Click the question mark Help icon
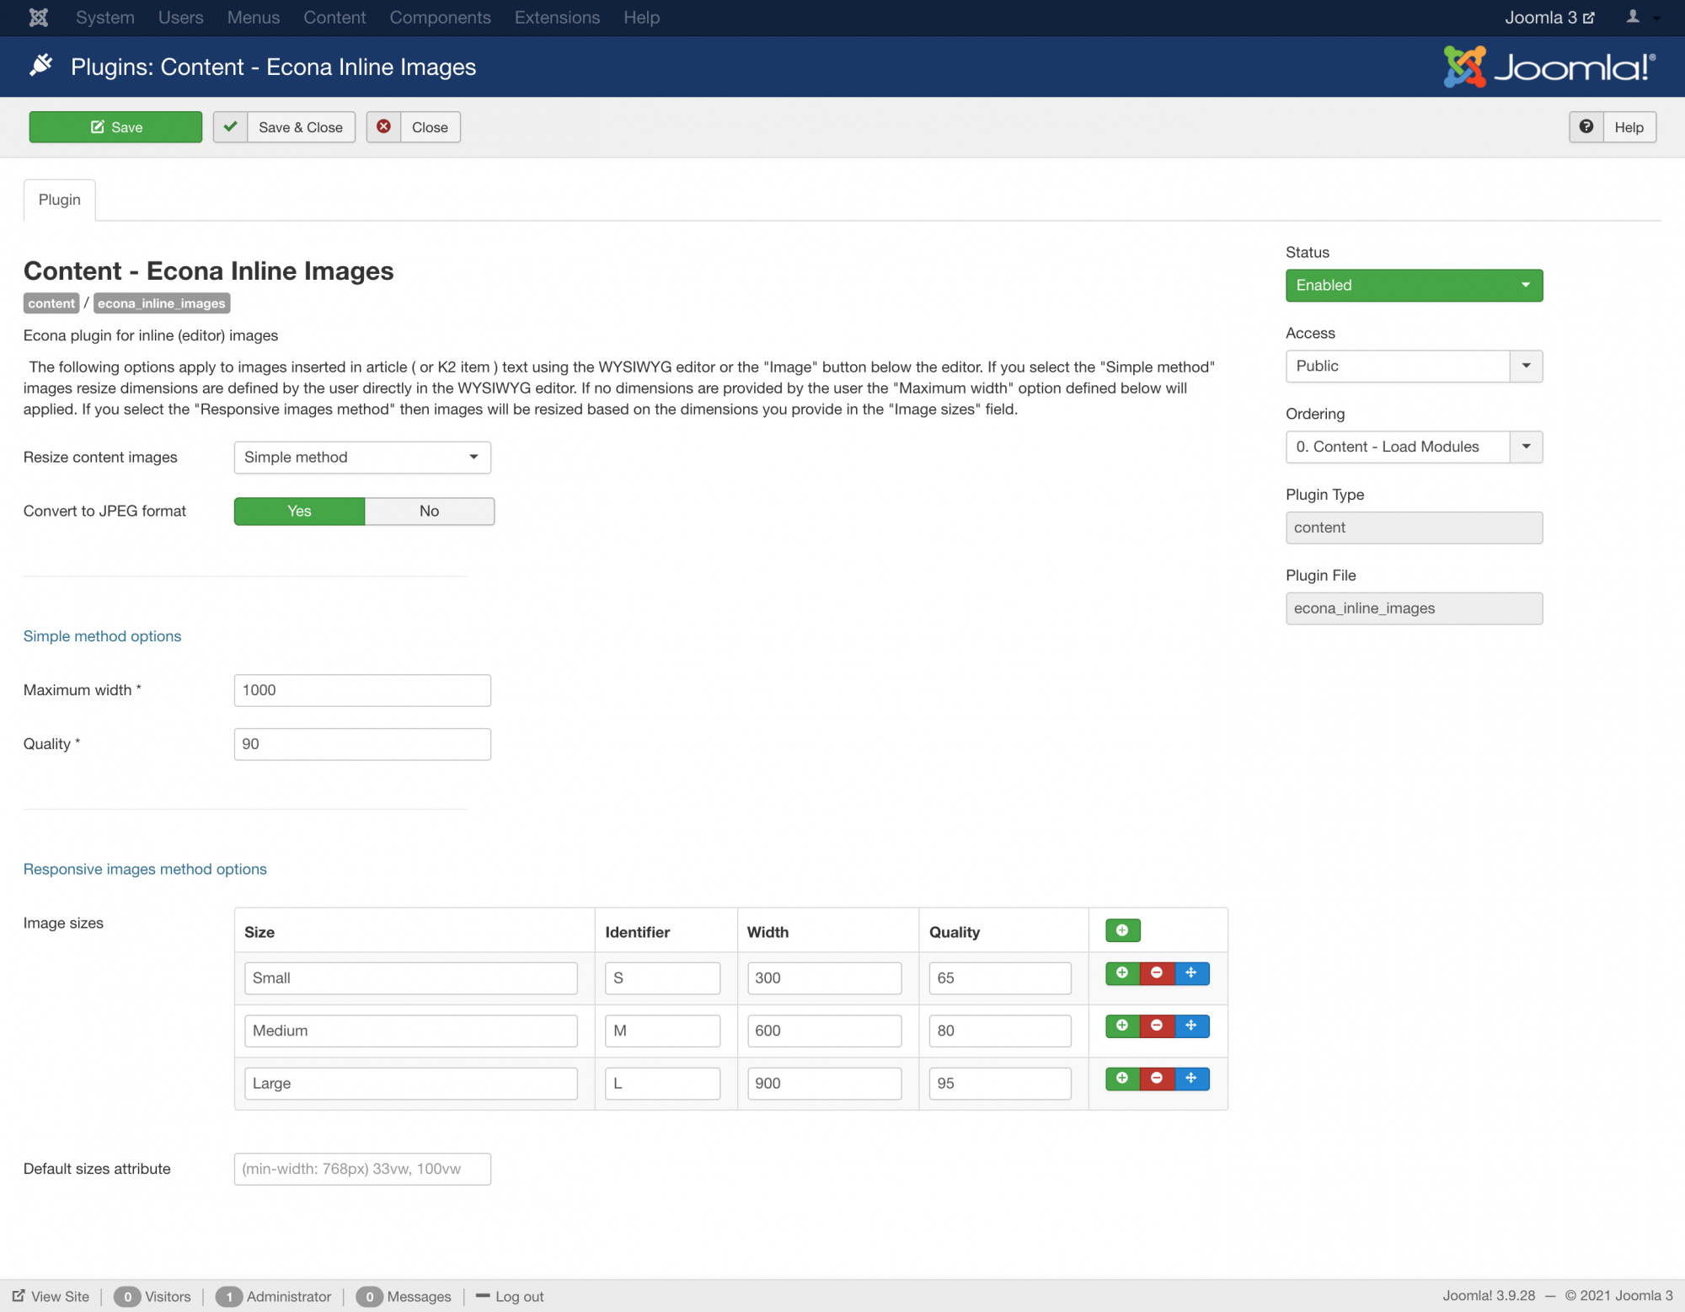1685x1312 pixels. click(1586, 126)
